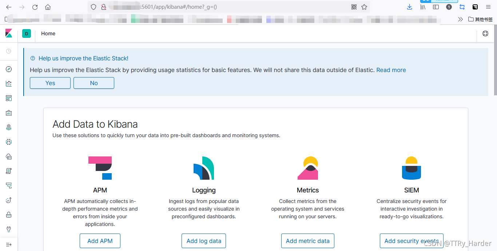Open the Kibana help menu icon
This screenshot has width=497, height=251.
[485, 33]
